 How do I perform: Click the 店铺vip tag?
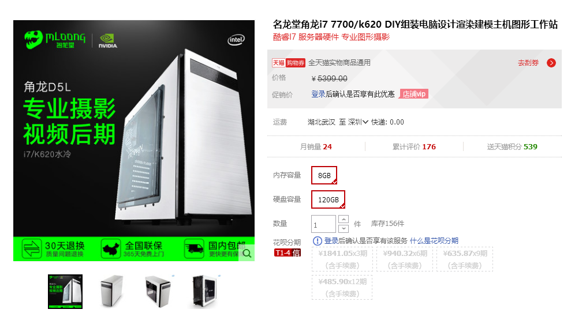tap(414, 94)
